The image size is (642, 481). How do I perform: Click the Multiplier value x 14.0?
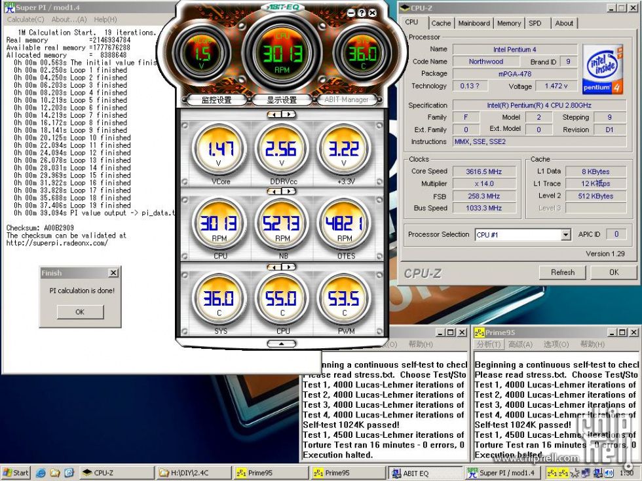(x=484, y=184)
